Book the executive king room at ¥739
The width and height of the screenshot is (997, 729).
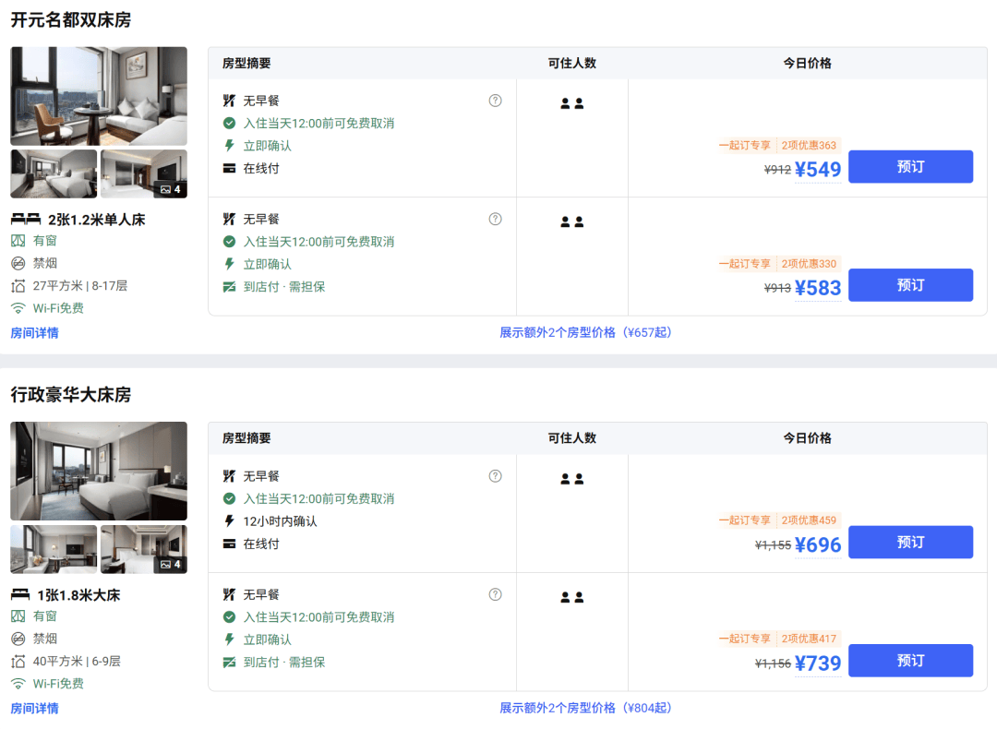tap(910, 661)
